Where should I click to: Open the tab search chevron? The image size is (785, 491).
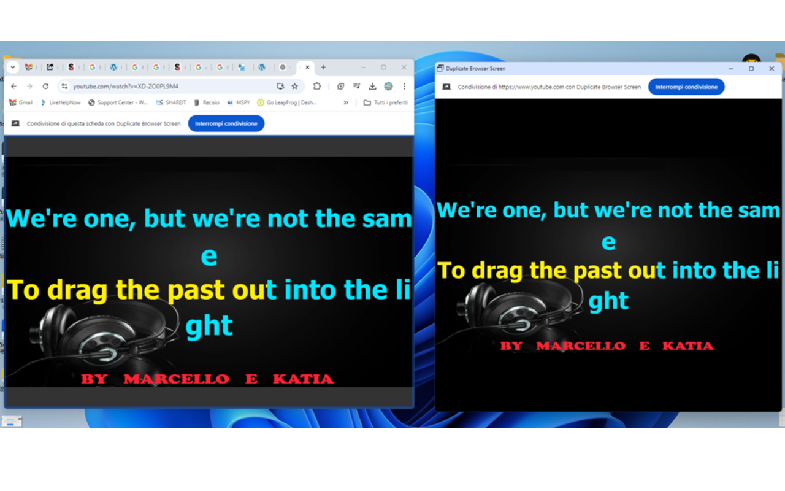[12, 68]
